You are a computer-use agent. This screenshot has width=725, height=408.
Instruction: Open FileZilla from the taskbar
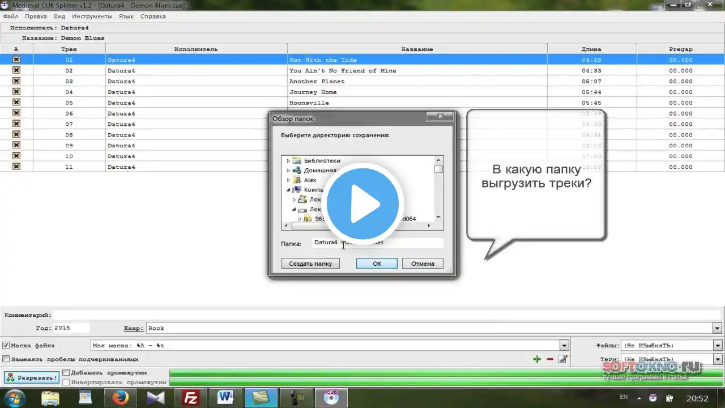[191, 398]
